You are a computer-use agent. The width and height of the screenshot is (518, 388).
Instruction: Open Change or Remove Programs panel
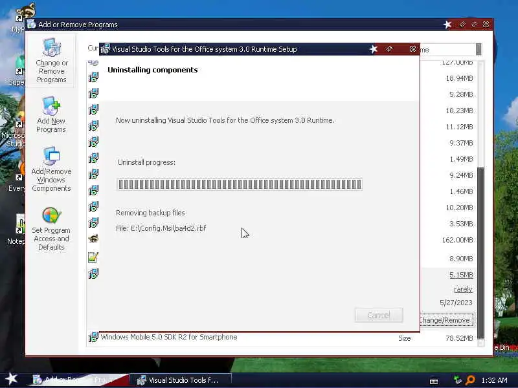pyautogui.click(x=52, y=61)
